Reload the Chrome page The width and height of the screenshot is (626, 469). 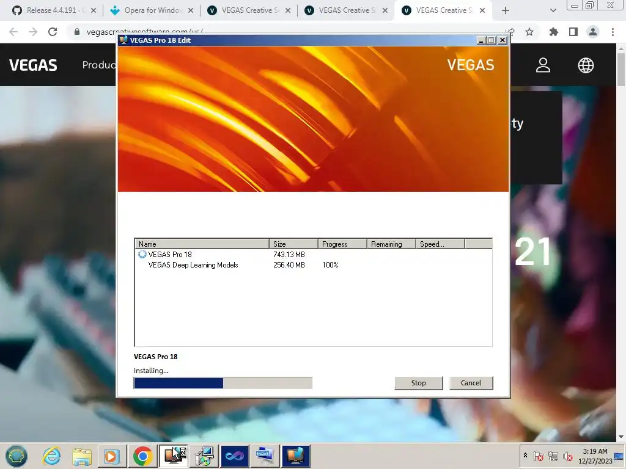(x=53, y=32)
